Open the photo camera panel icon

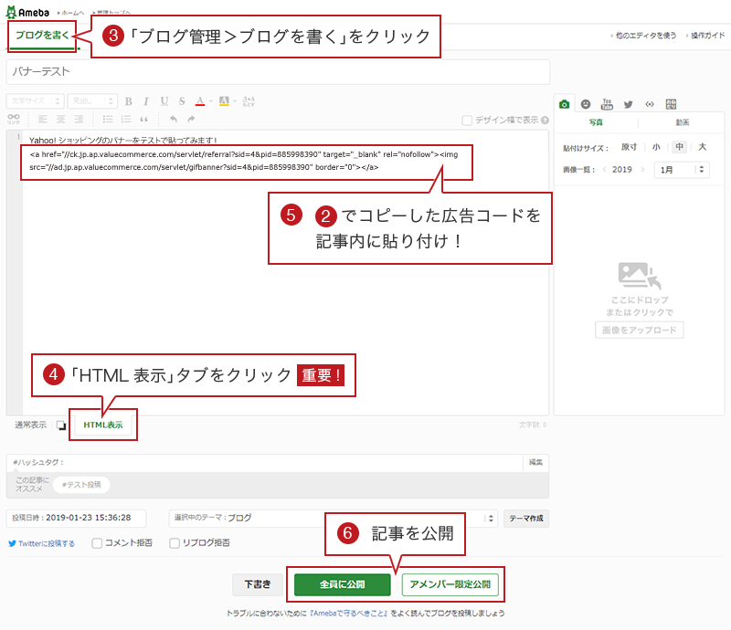(565, 103)
